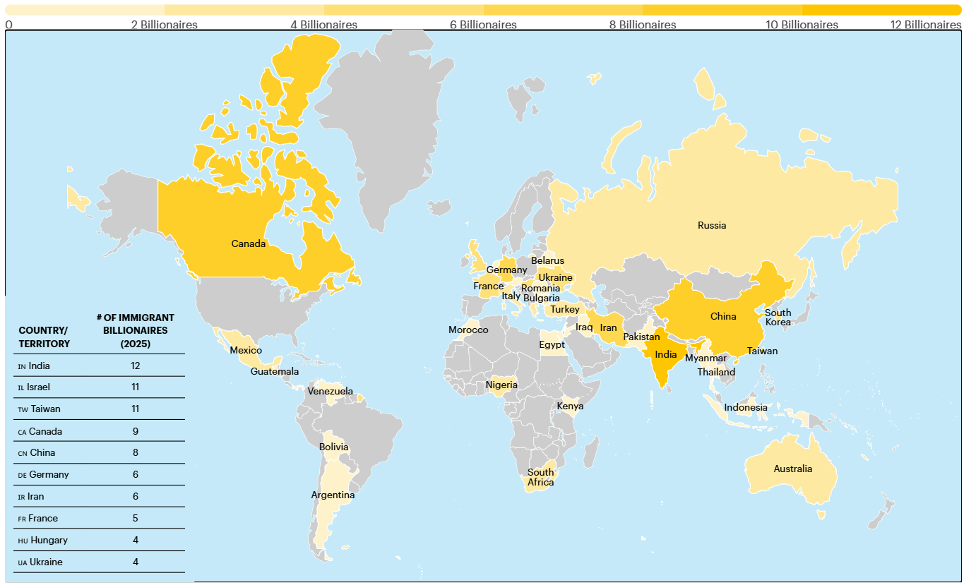Click the '6 Billionaires' legend label
The image size is (964, 585).
pyautogui.click(x=483, y=25)
